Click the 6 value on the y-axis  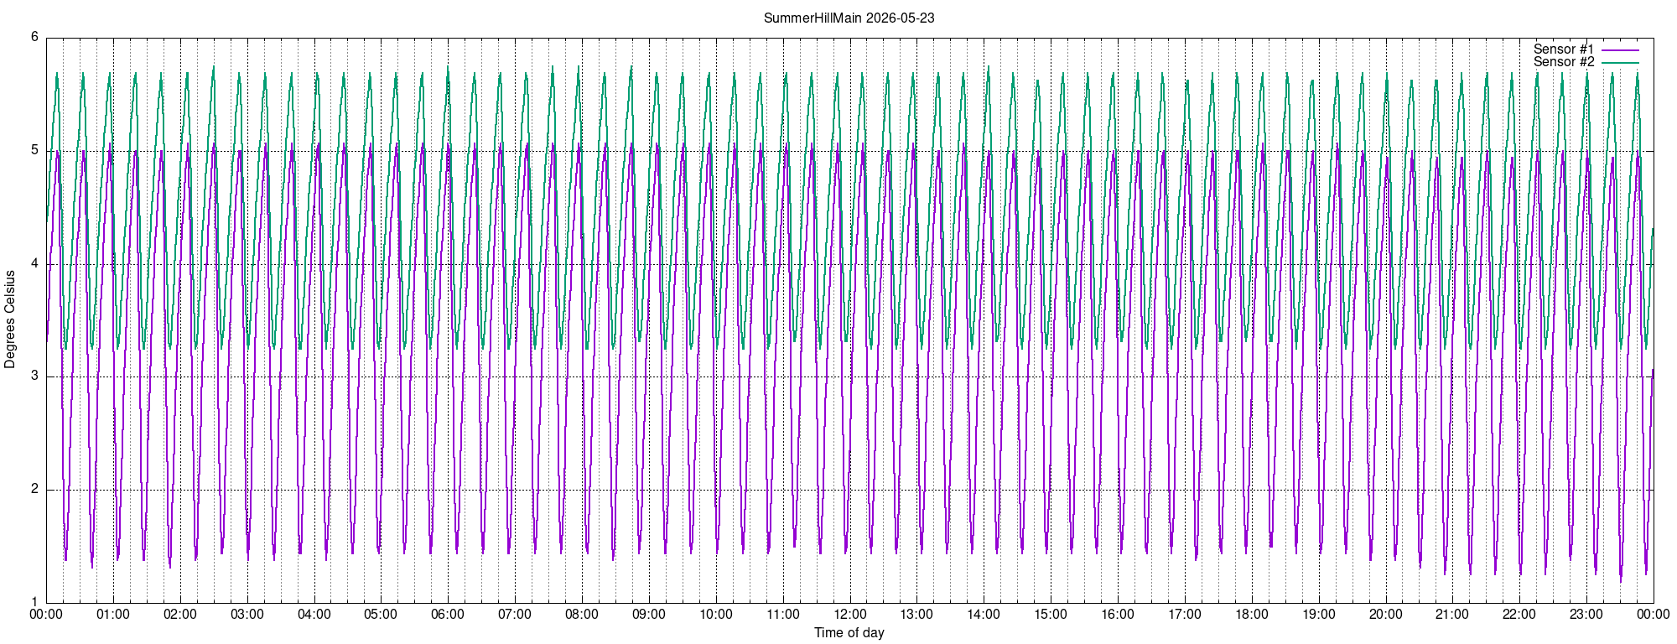(34, 38)
